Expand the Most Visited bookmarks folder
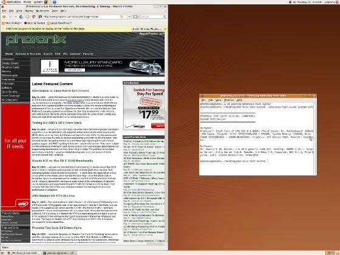The width and height of the screenshot is (340, 255). point(12,23)
